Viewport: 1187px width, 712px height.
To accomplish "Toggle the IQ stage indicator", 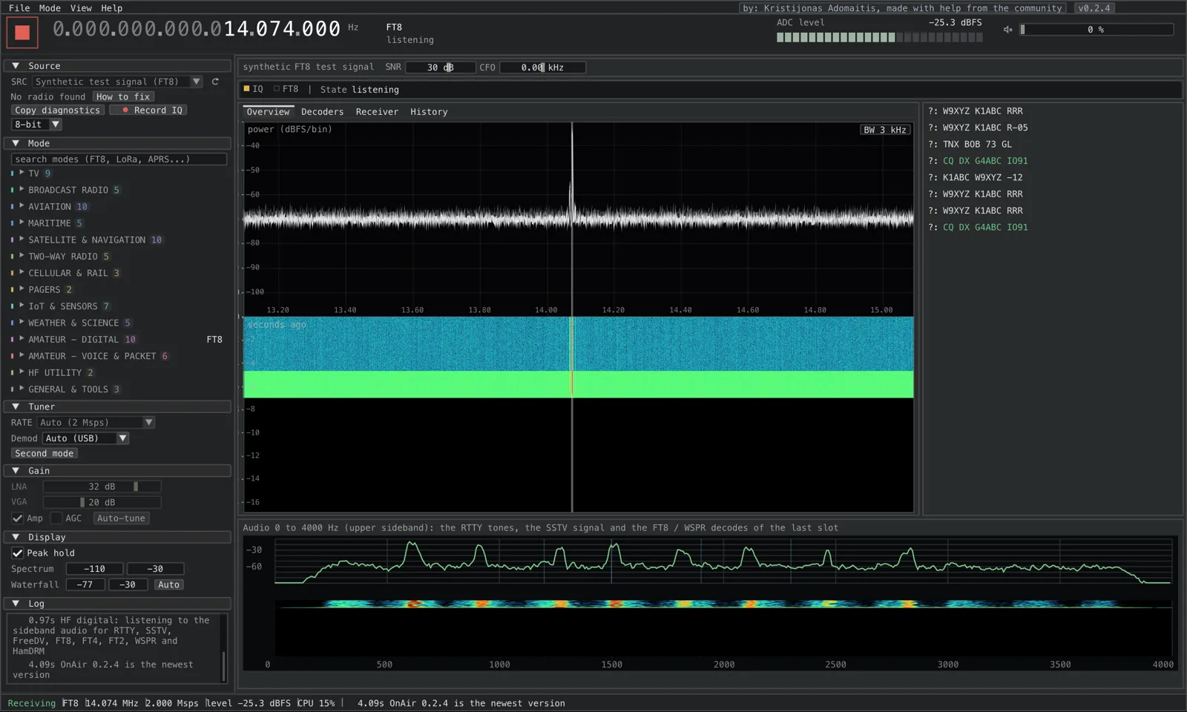I will click(253, 89).
